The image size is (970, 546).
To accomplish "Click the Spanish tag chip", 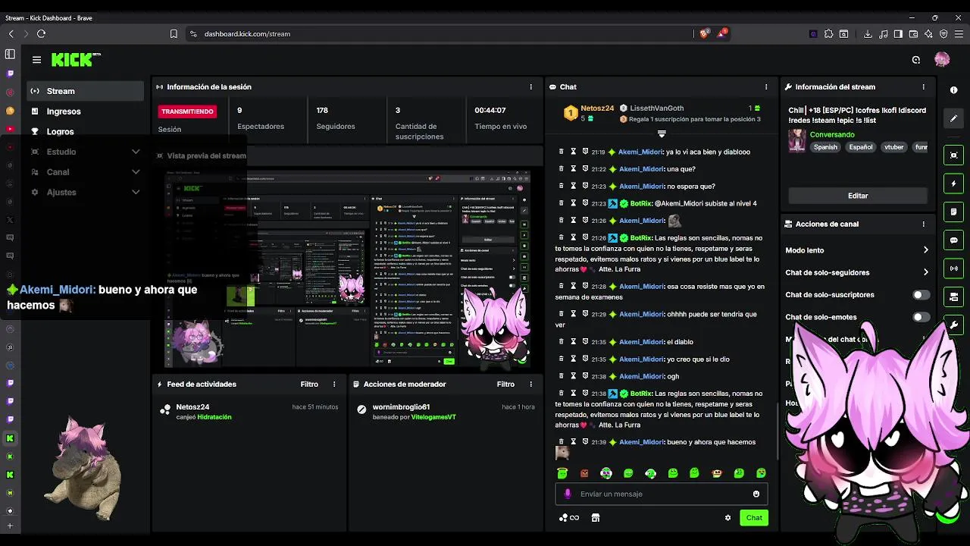I will [825, 147].
